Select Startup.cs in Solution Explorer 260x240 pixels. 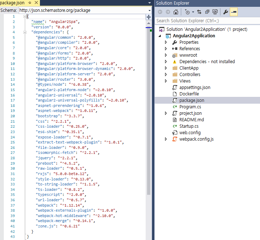(189, 126)
